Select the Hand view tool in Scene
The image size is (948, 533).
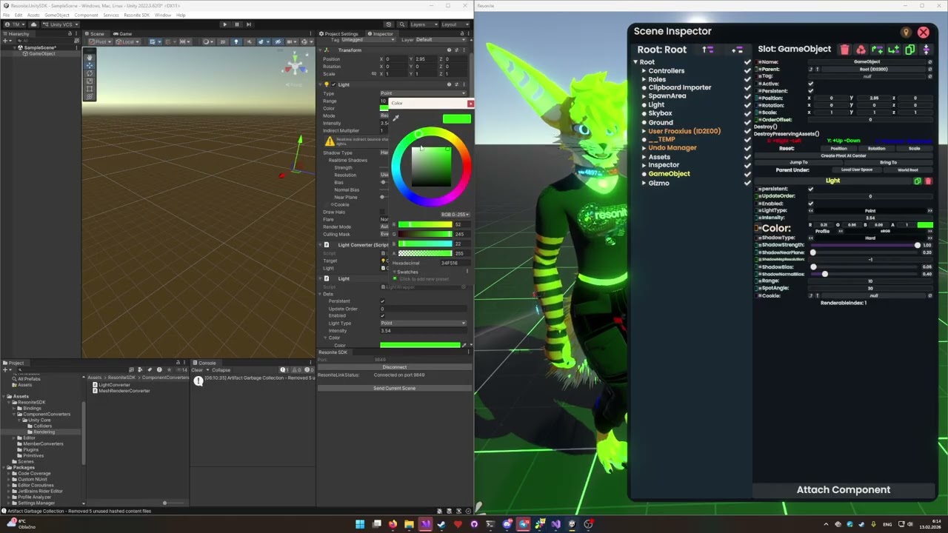click(90, 57)
